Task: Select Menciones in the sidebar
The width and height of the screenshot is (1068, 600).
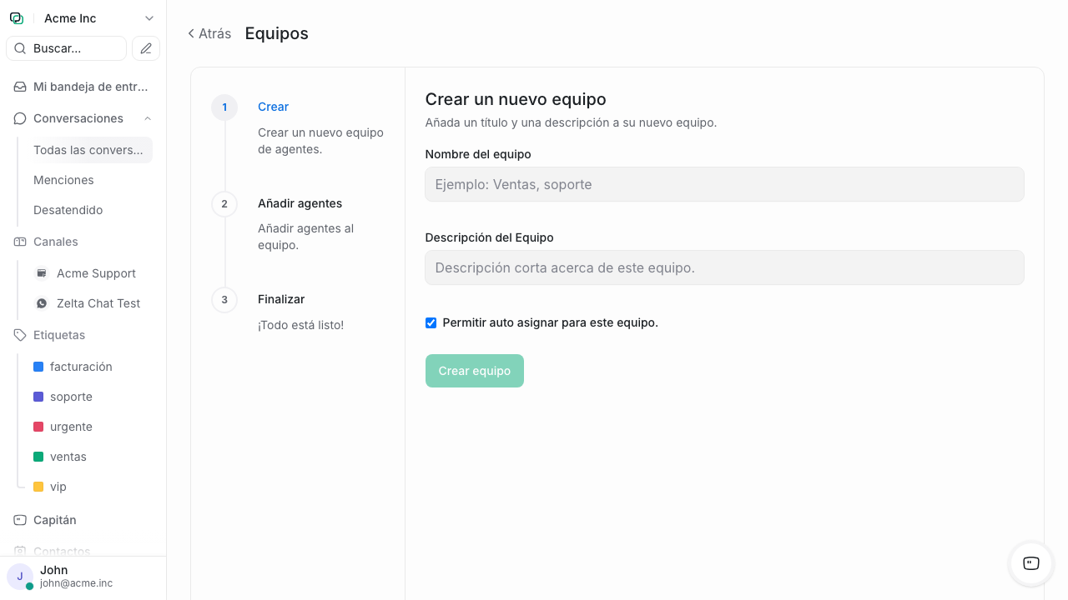Action: [x=63, y=180]
